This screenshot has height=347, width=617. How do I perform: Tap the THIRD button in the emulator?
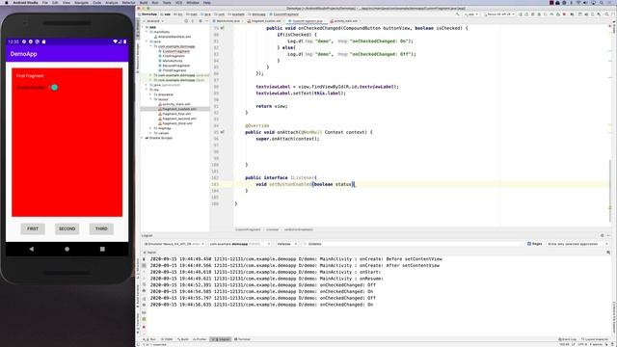tap(101, 228)
